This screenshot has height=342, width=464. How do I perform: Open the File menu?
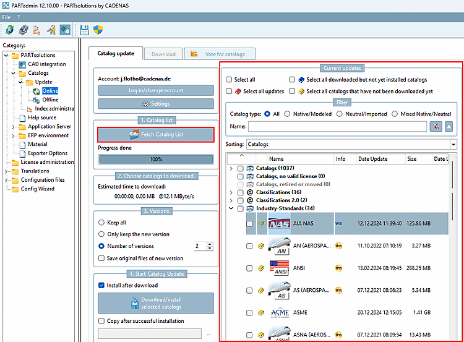point(6,17)
